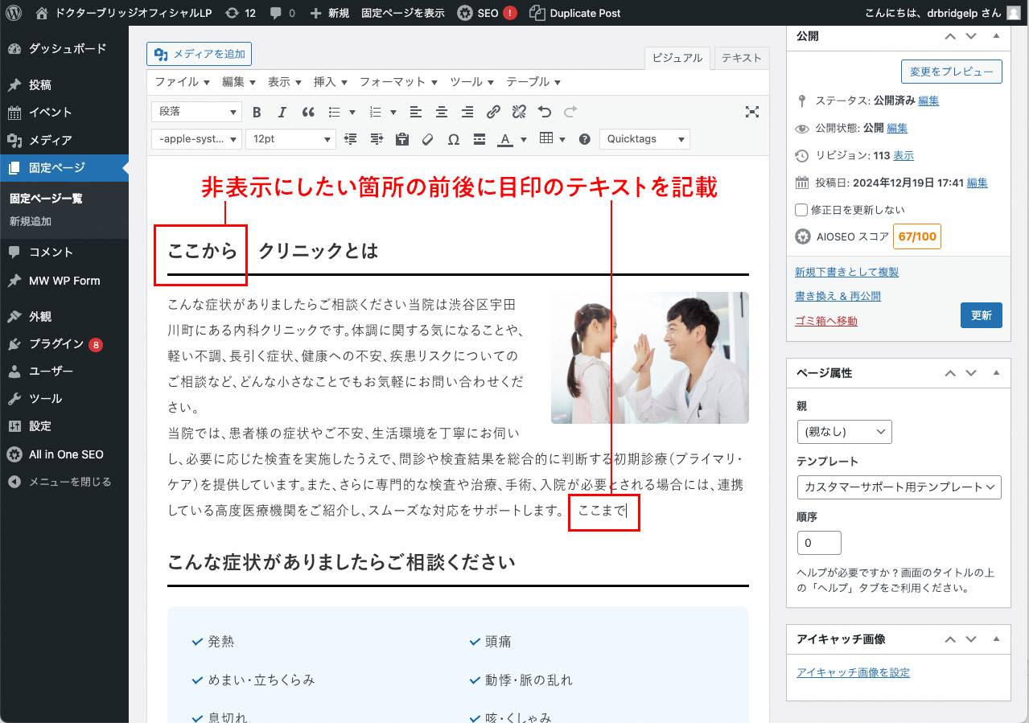
Task: Open the 12pt font size dropdown
Action: tap(290, 139)
